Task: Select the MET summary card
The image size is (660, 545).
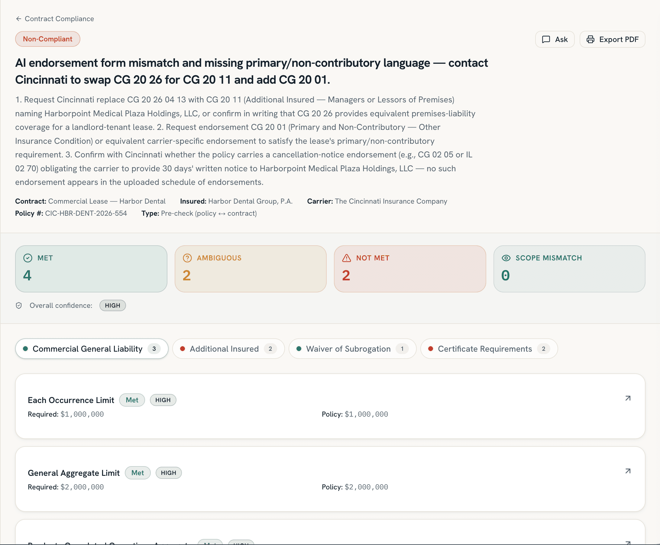Action: (x=91, y=269)
